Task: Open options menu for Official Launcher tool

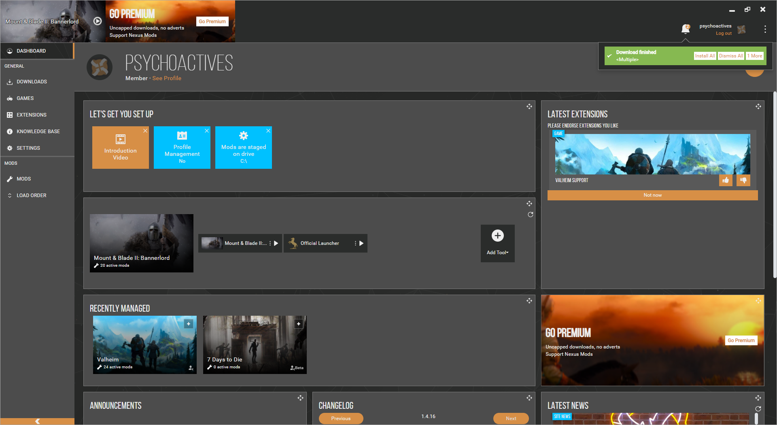Action: pos(355,243)
